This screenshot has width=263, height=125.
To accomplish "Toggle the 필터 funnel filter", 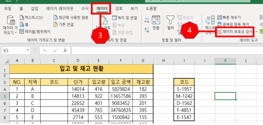I will tap(170, 23).
